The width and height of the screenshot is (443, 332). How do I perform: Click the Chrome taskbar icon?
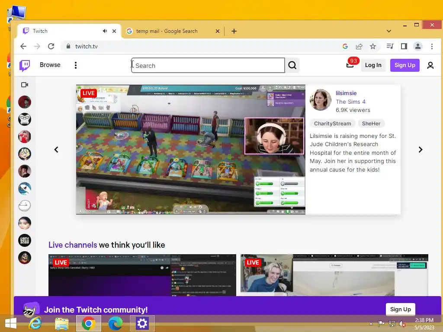[88, 323]
